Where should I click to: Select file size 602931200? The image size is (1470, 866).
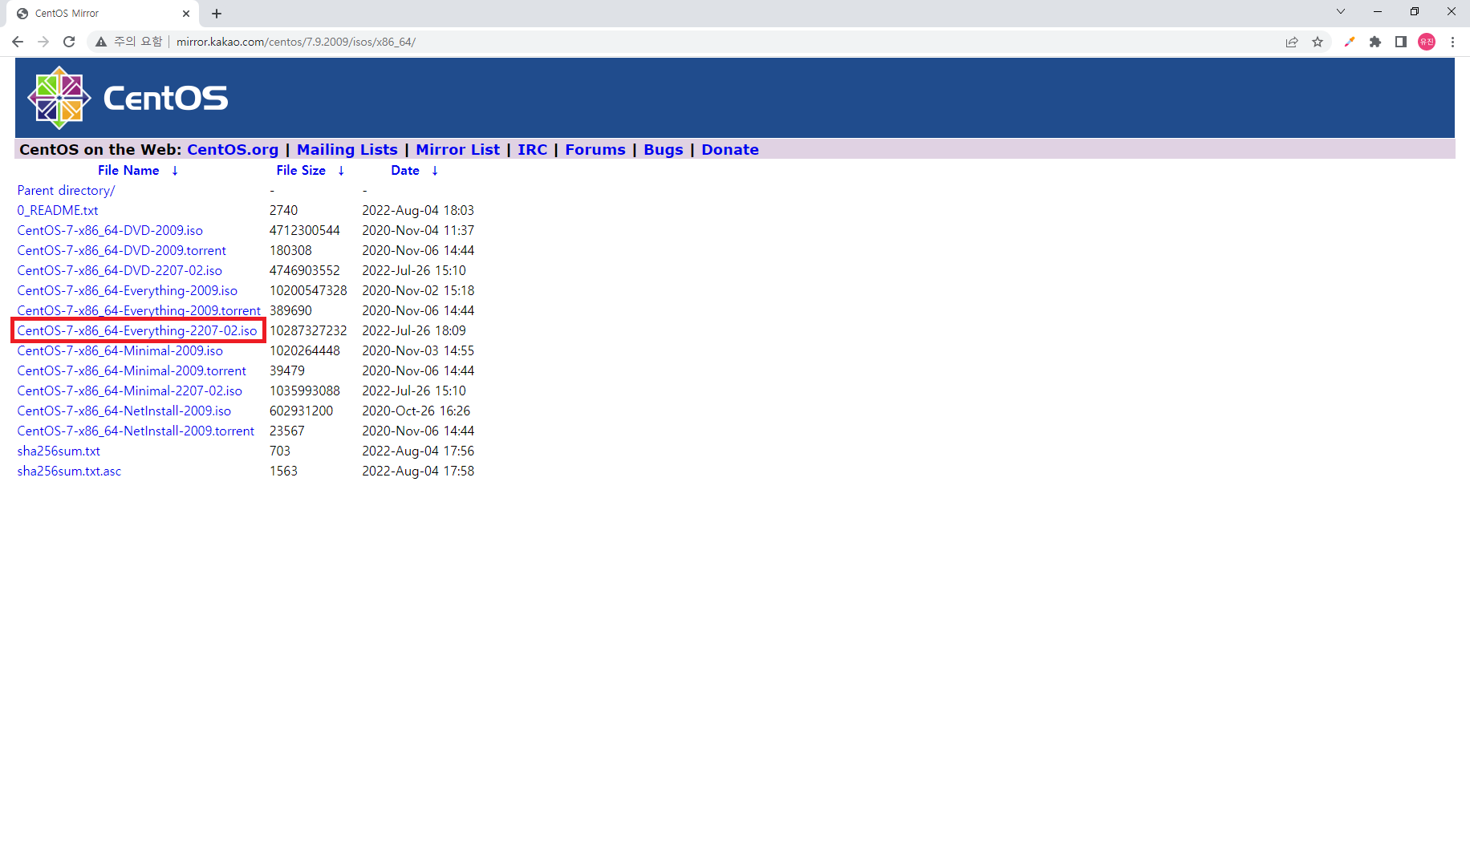[x=301, y=411]
